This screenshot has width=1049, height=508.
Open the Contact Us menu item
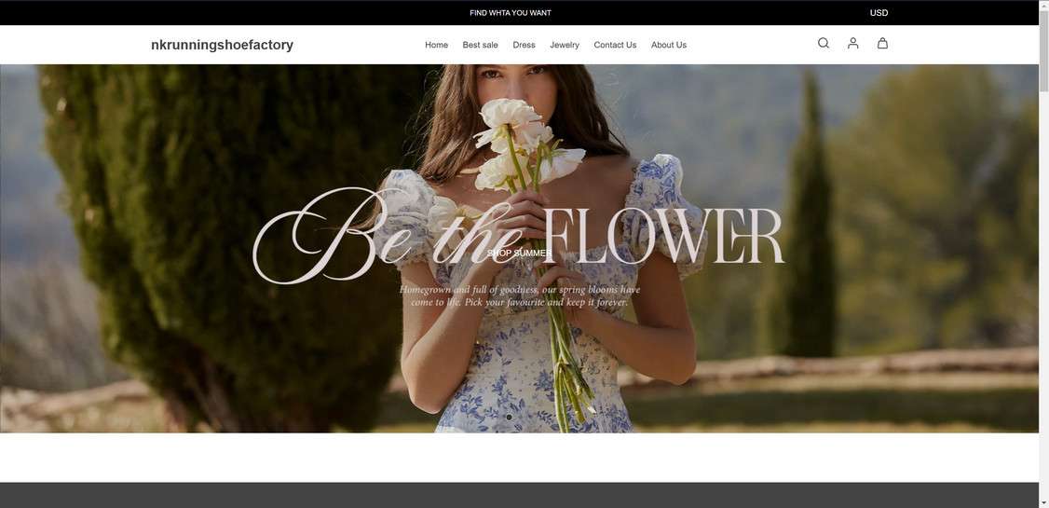615,45
